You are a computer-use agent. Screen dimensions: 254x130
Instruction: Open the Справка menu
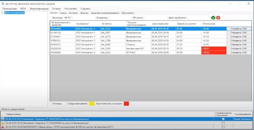85,9
